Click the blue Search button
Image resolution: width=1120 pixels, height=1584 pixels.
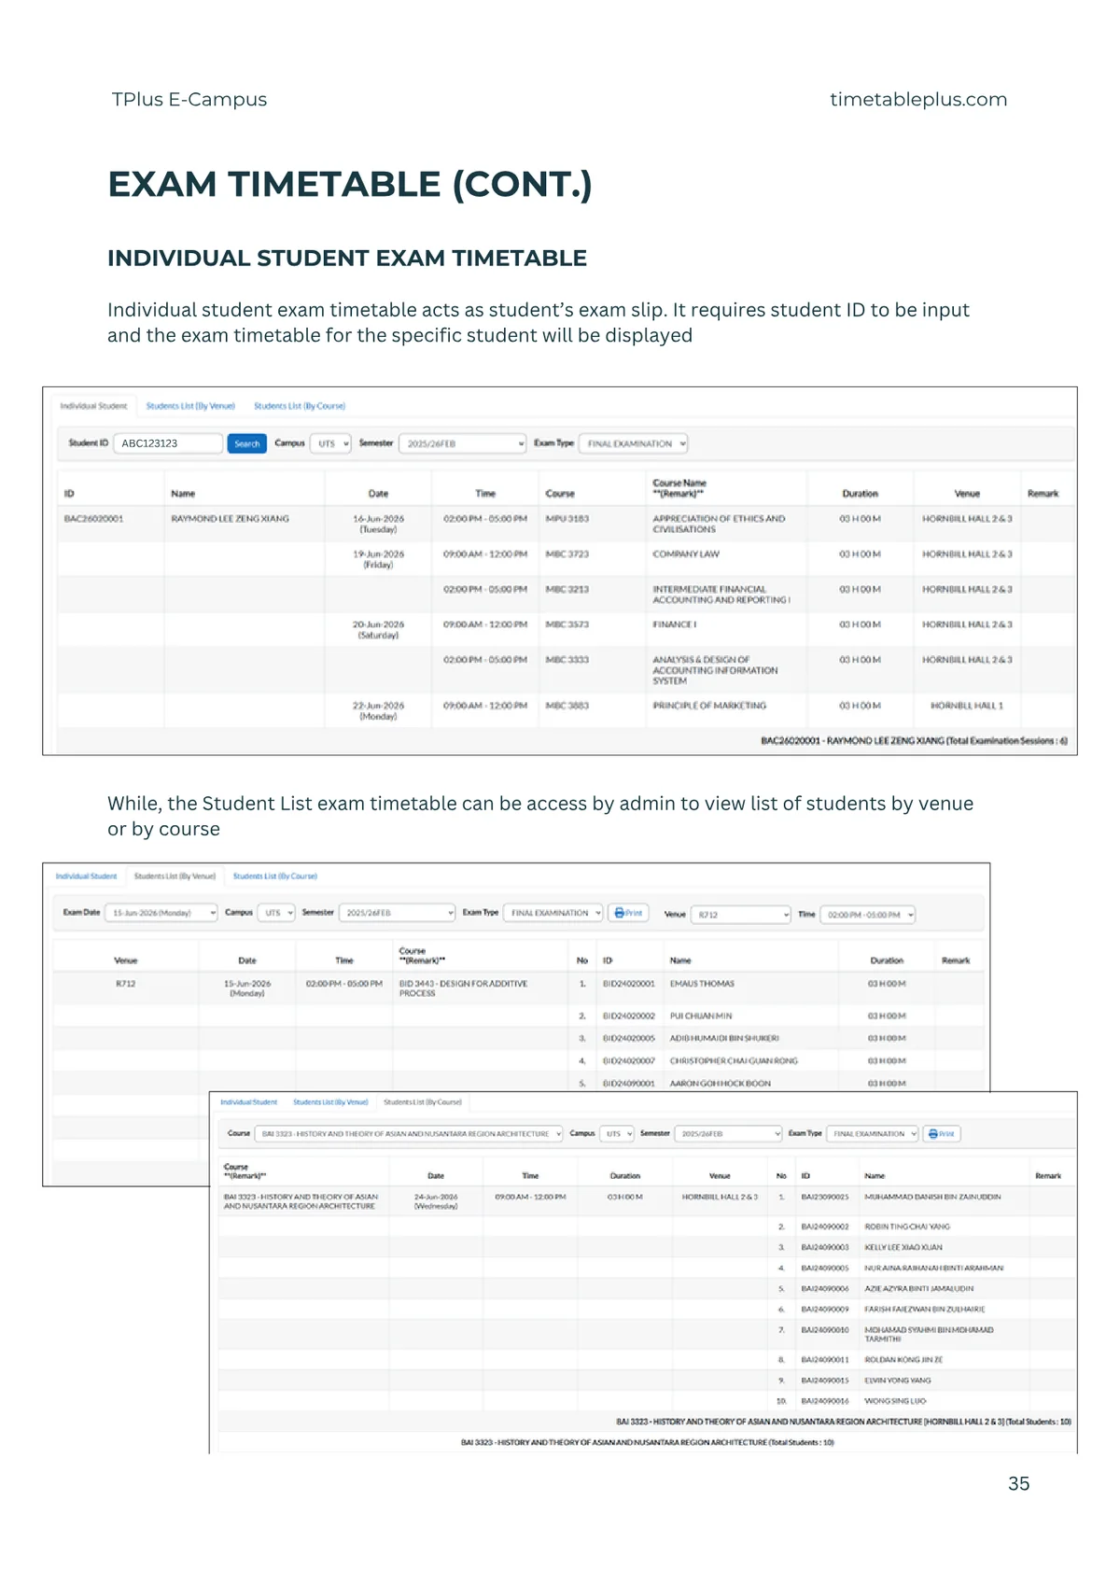[x=246, y=443]
